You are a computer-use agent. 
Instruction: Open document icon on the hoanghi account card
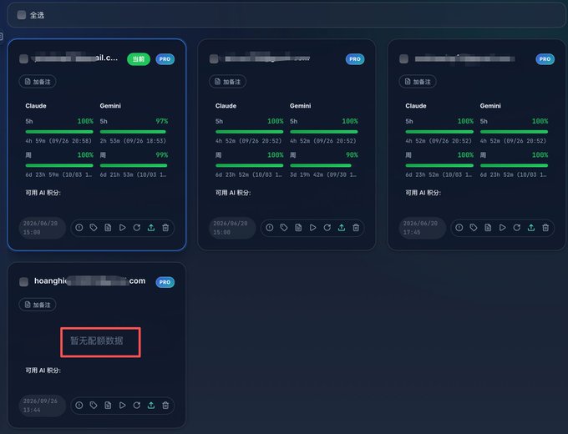click(108, 406)
